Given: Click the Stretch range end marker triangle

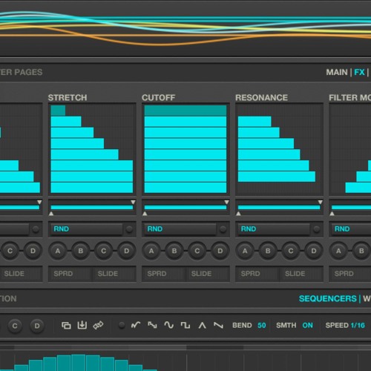Looking at the screenshot, I should (x=133, y=202).
